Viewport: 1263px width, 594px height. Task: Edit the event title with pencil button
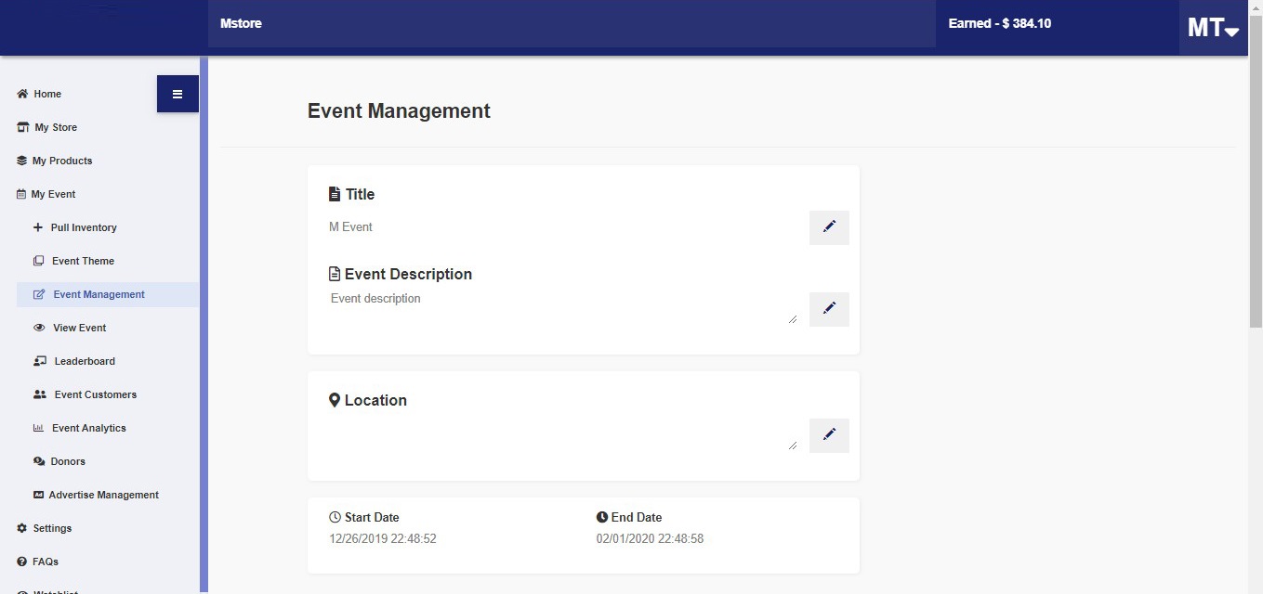(x=829, y=227)
